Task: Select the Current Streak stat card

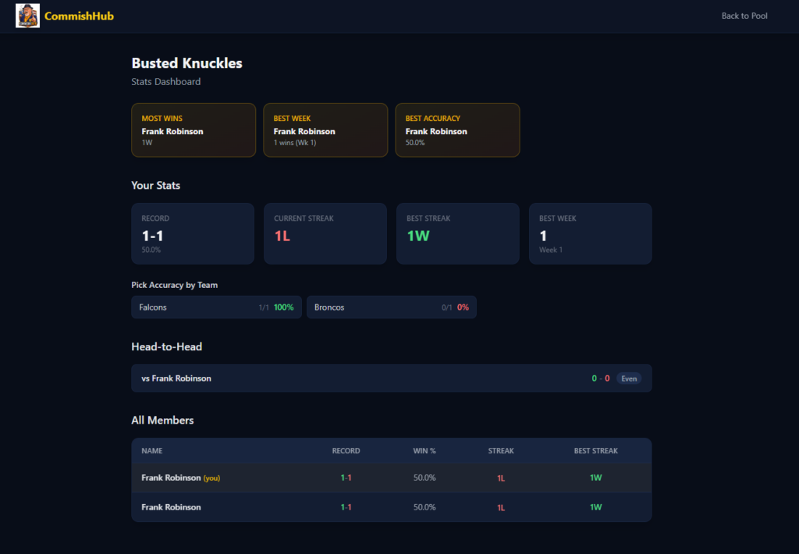Action: click(325, 234)
